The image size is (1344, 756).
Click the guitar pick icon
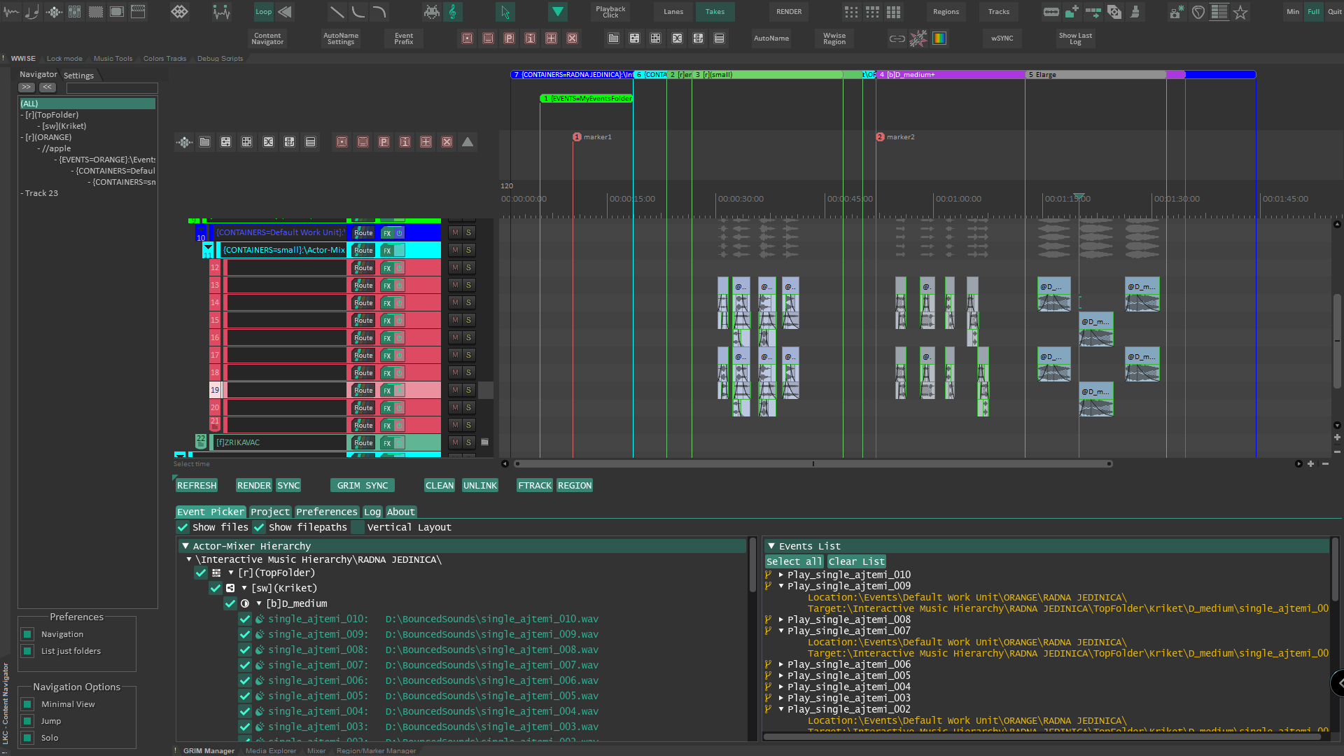coord(1198,12)
